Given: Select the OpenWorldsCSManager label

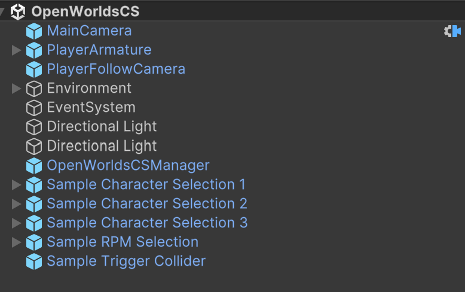Looking at the screenshot, I should (x=128, y=165).
